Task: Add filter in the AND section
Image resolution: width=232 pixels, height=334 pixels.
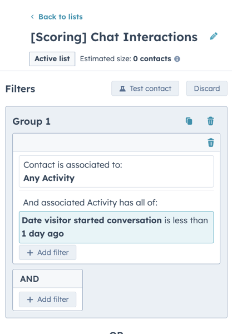Action: click(47, 299)
